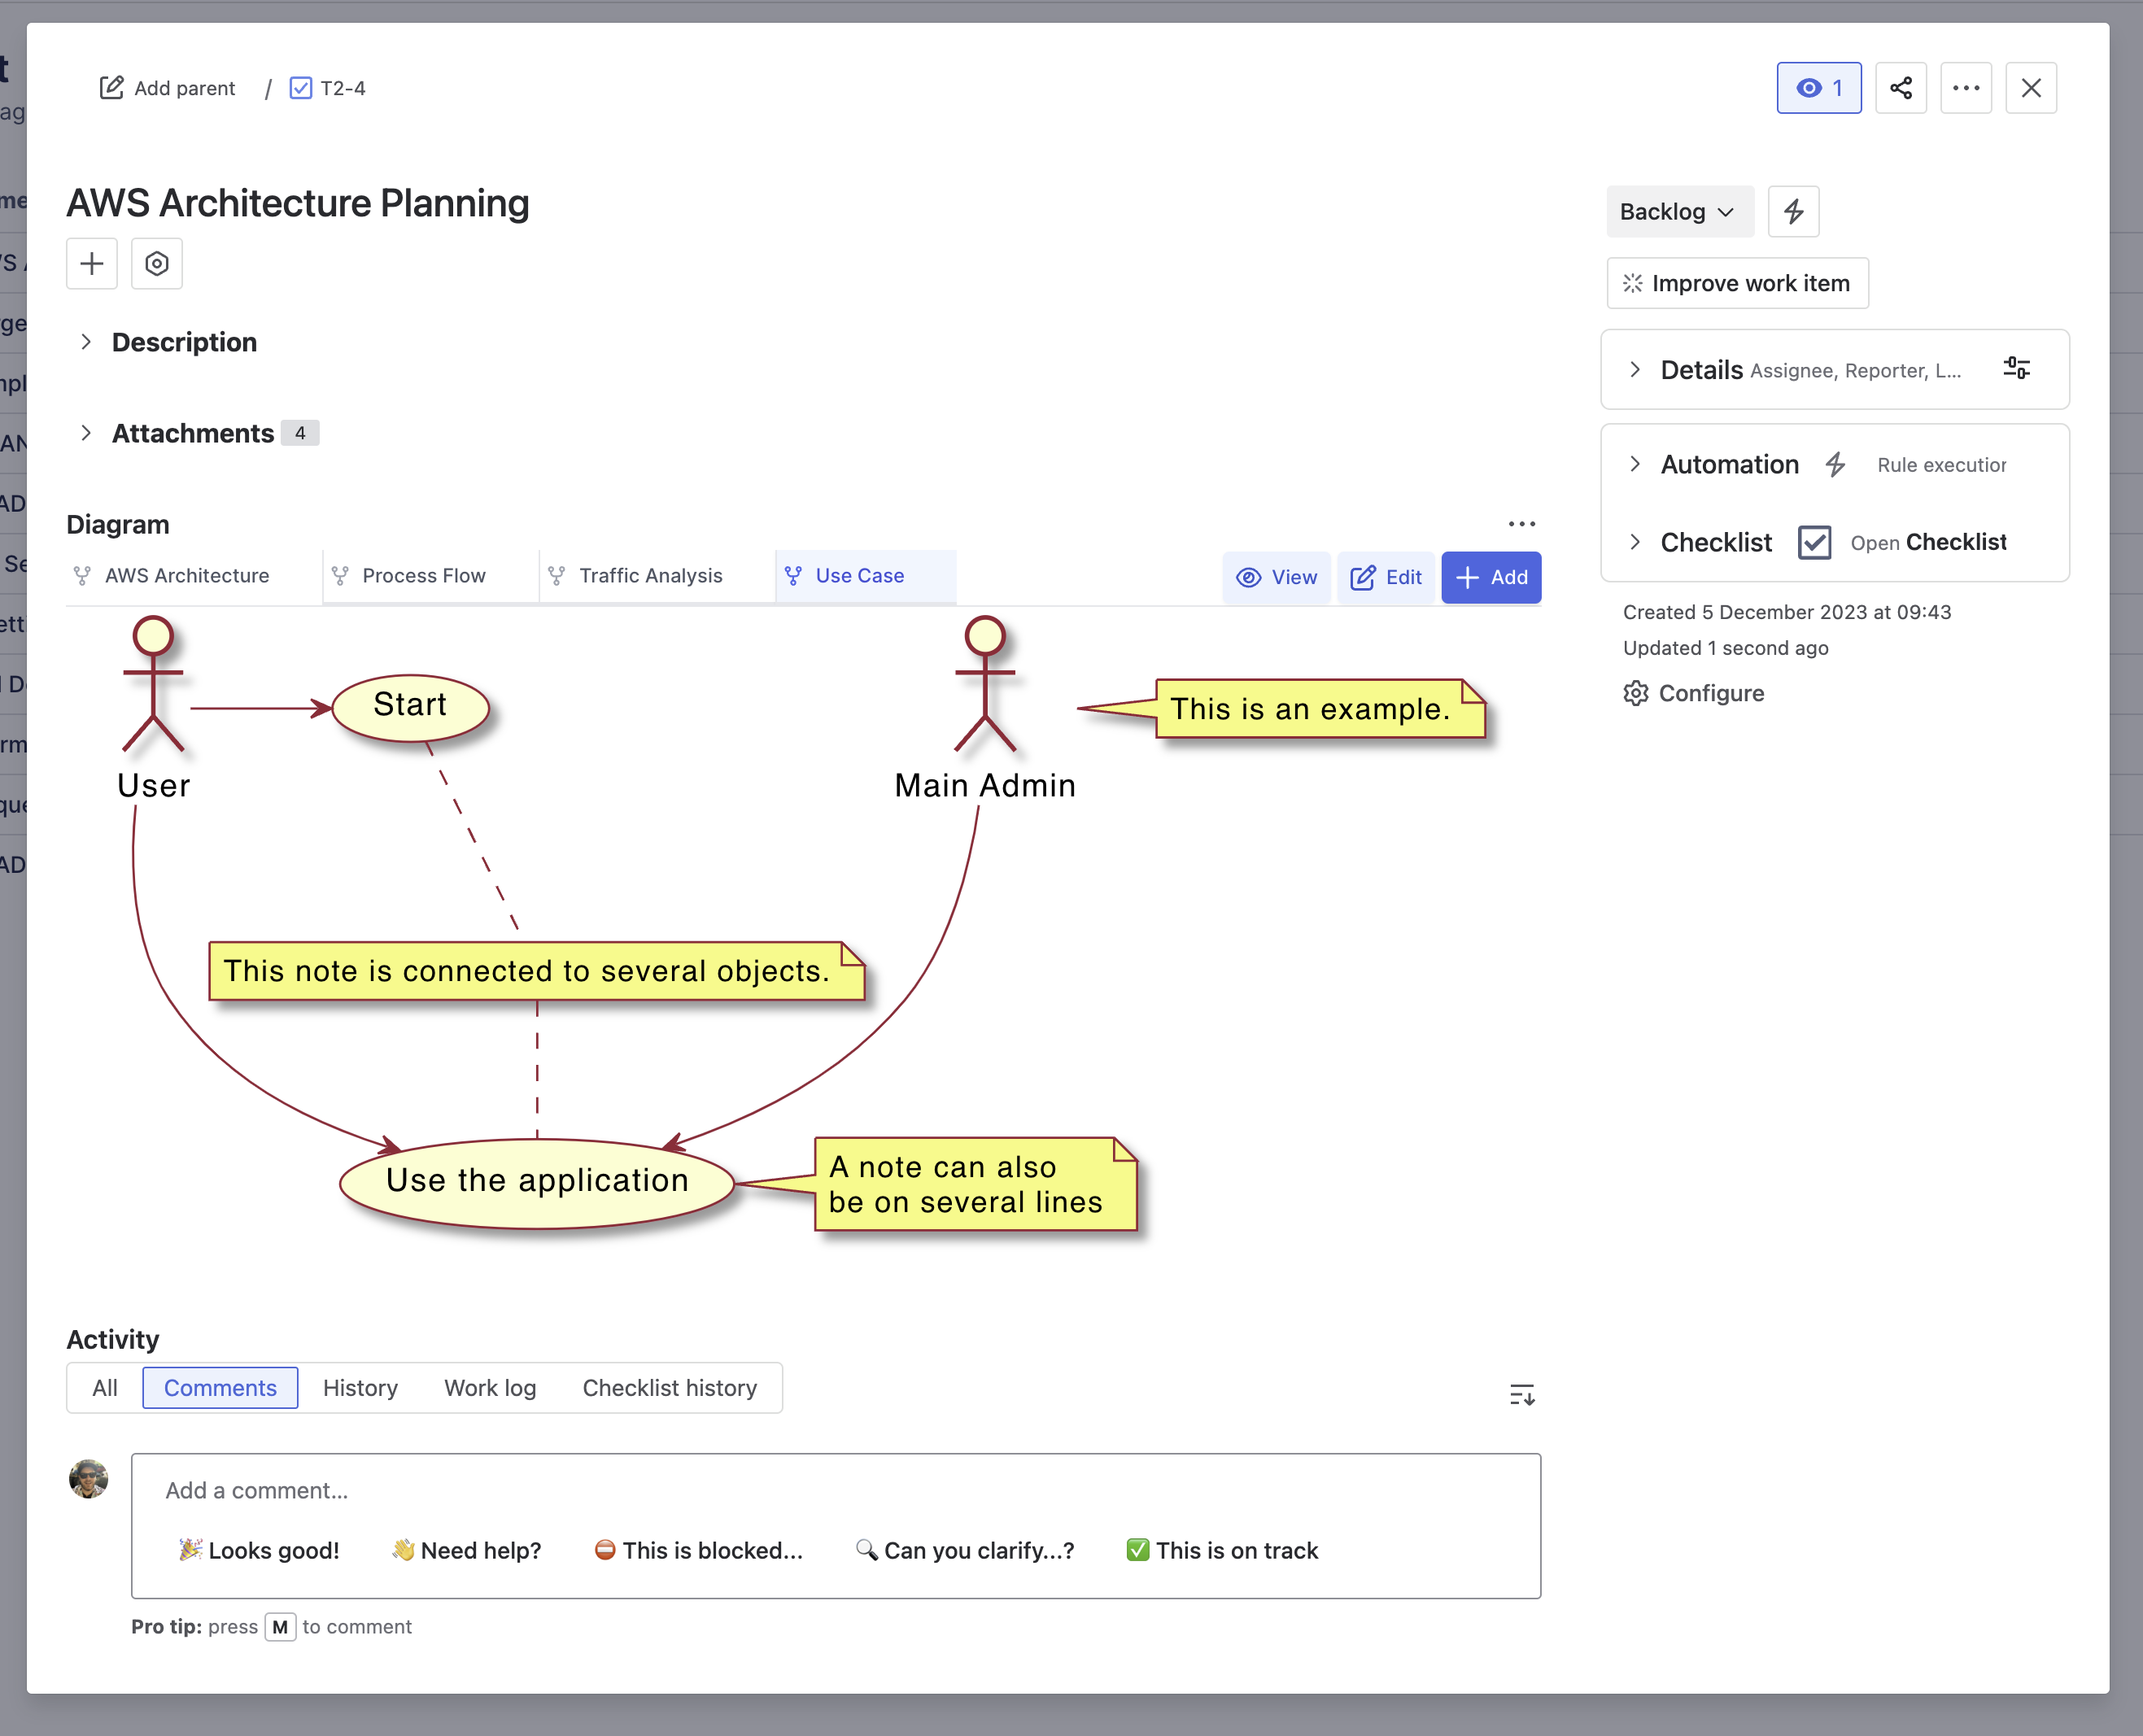Click the plus icon under the title
2143x1736 pixels.
(x=92, y=263)
